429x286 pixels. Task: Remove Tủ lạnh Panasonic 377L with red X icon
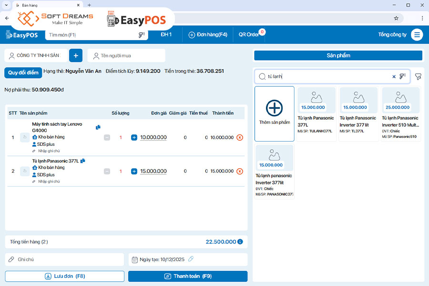coord(239,171)
